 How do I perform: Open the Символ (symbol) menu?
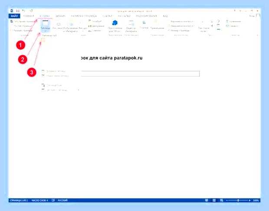pyautogui.click(x=232, y=26)
